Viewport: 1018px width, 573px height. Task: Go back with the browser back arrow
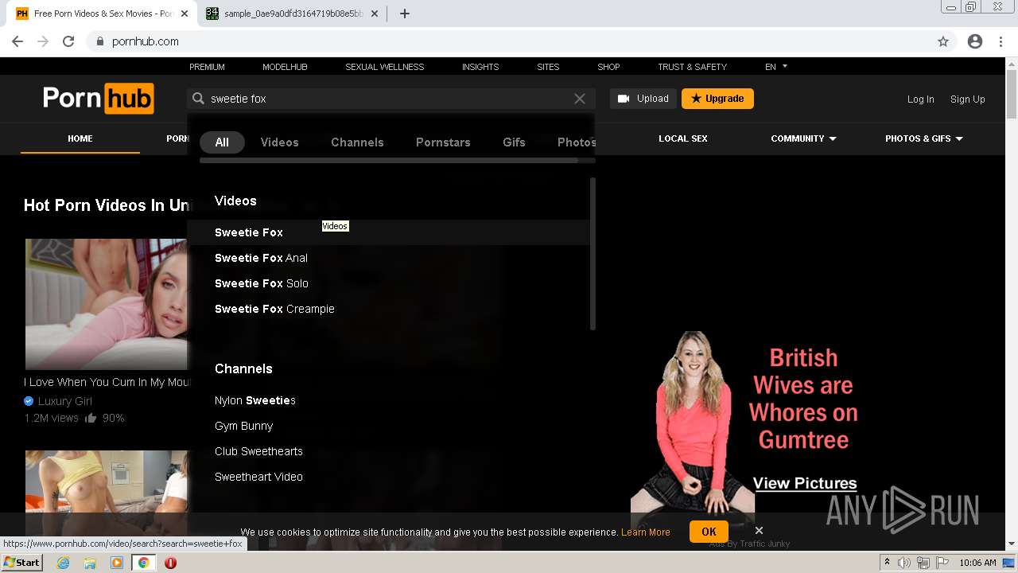click(17, 41)
